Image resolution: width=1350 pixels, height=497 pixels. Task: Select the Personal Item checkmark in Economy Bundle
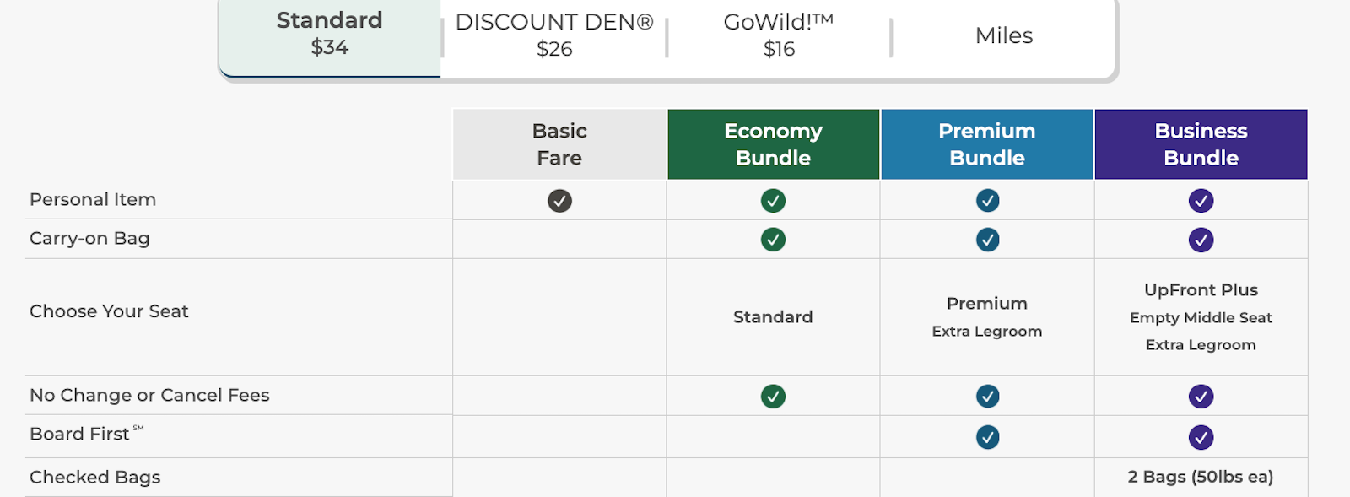[x=772, y=200]
